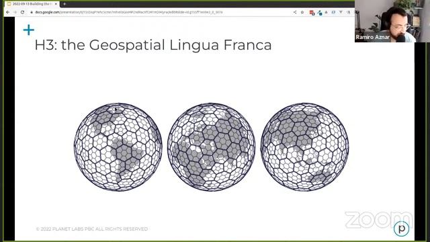Close the 2022-09-13 Building tab
Screen dimensions: 430x242
coord(56,4)
